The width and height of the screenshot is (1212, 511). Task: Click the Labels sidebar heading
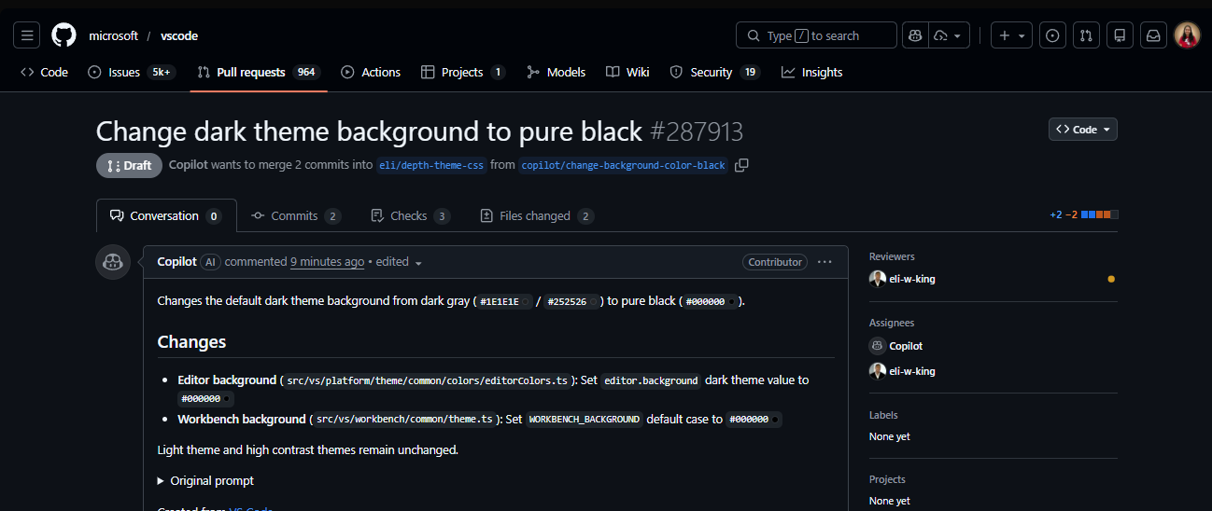[x=883, y=415]
